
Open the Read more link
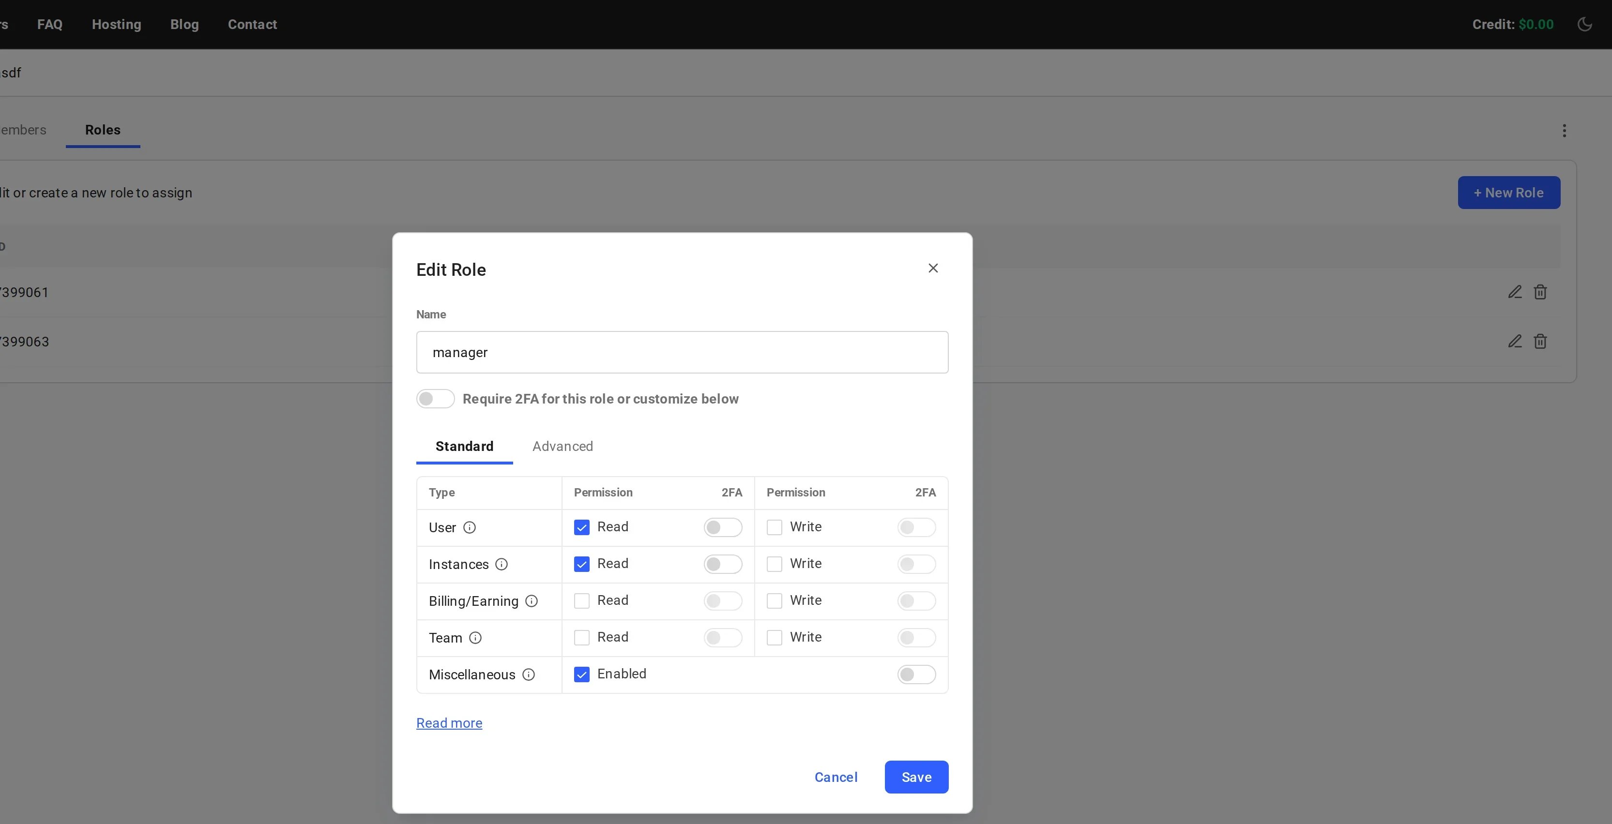449,723
